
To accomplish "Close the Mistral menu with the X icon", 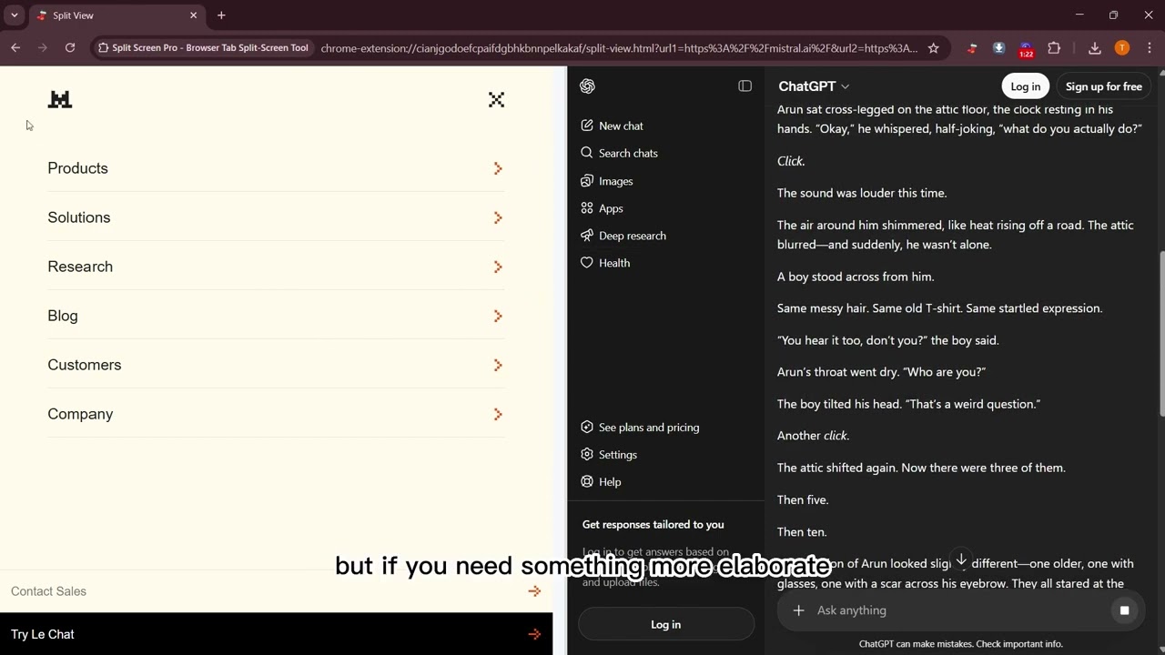I will (496, 99).
